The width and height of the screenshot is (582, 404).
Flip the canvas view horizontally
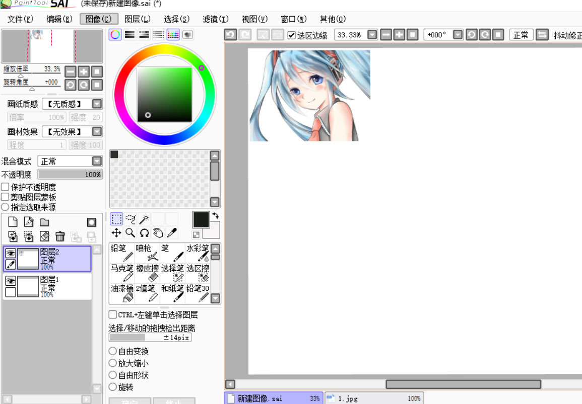click(x=542, y=35)
